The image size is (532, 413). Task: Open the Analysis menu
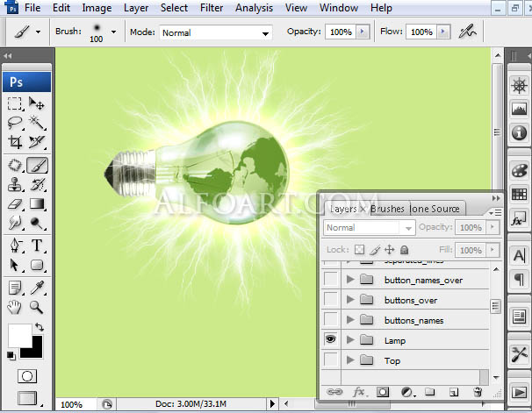pos(254,8)
